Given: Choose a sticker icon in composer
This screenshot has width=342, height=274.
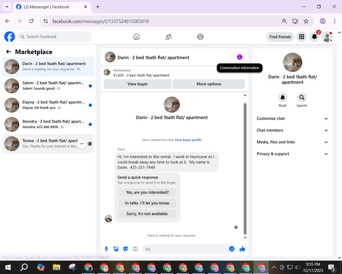Looking at the screenshot, I should click(126, 249).
